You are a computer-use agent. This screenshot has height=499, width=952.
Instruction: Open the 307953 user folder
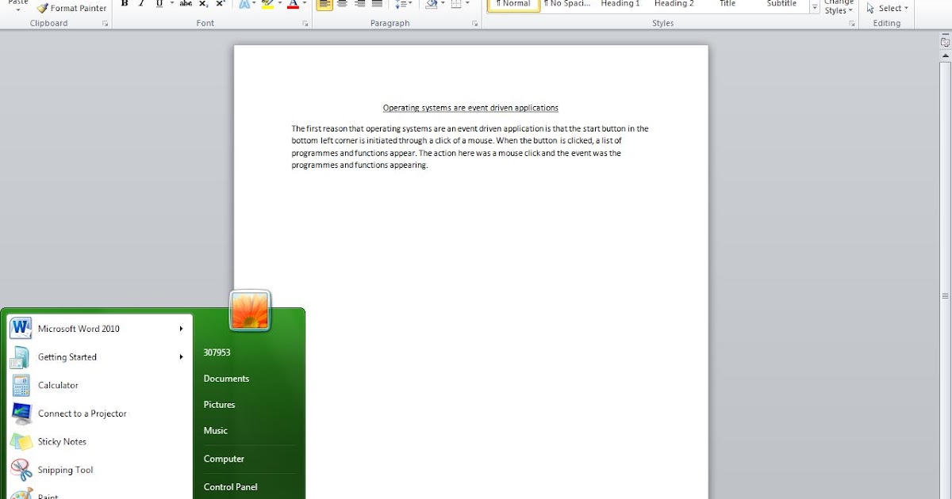pos(217,352)
